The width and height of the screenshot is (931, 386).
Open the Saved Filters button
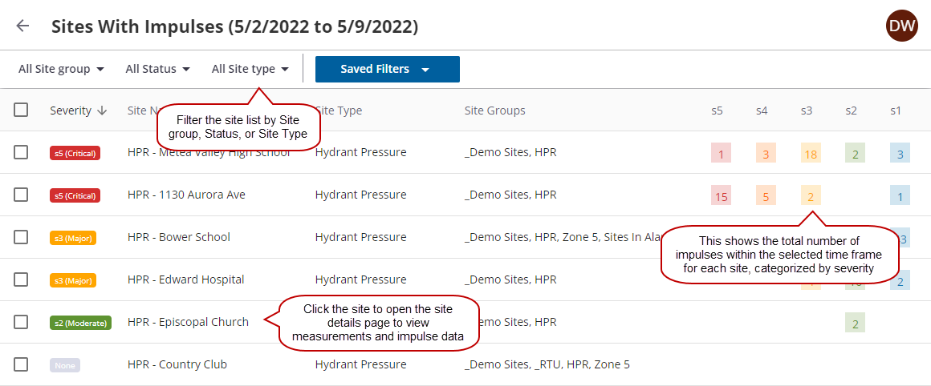[x=387, y=69]
